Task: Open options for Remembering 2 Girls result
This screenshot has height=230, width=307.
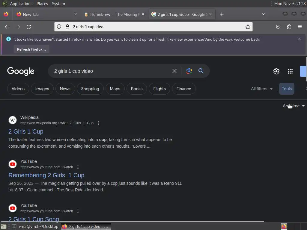Action: [x=78, y=167]
